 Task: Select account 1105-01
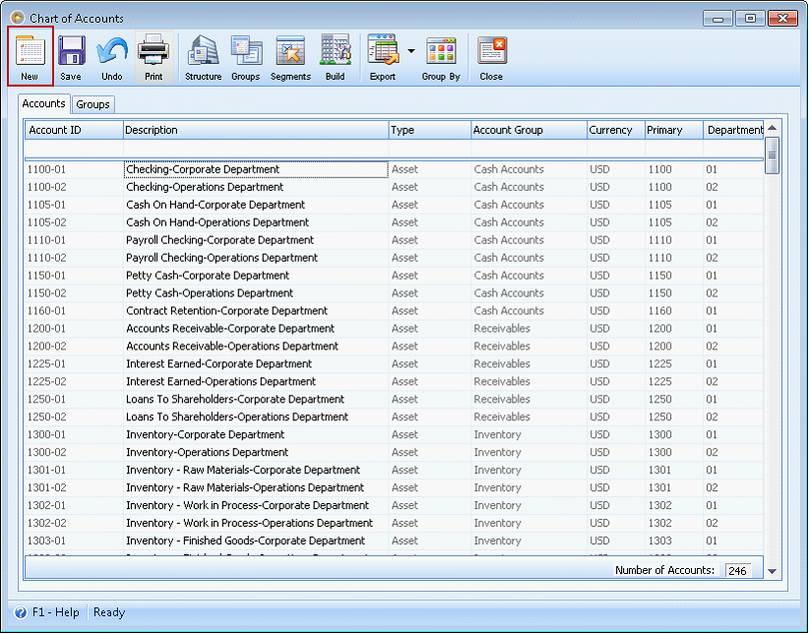tap(47, 205)
